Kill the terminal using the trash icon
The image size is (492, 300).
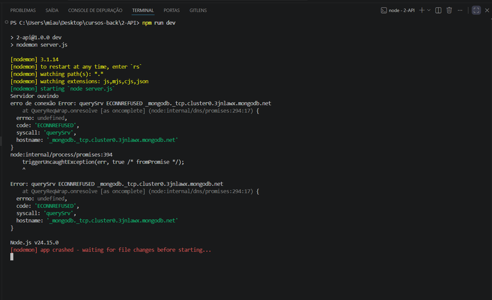[449, 10]
